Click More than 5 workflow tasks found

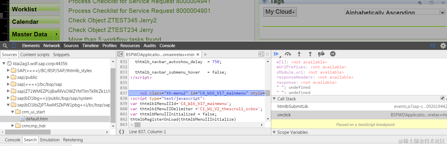pyautogui.click(x=115, y=39)
